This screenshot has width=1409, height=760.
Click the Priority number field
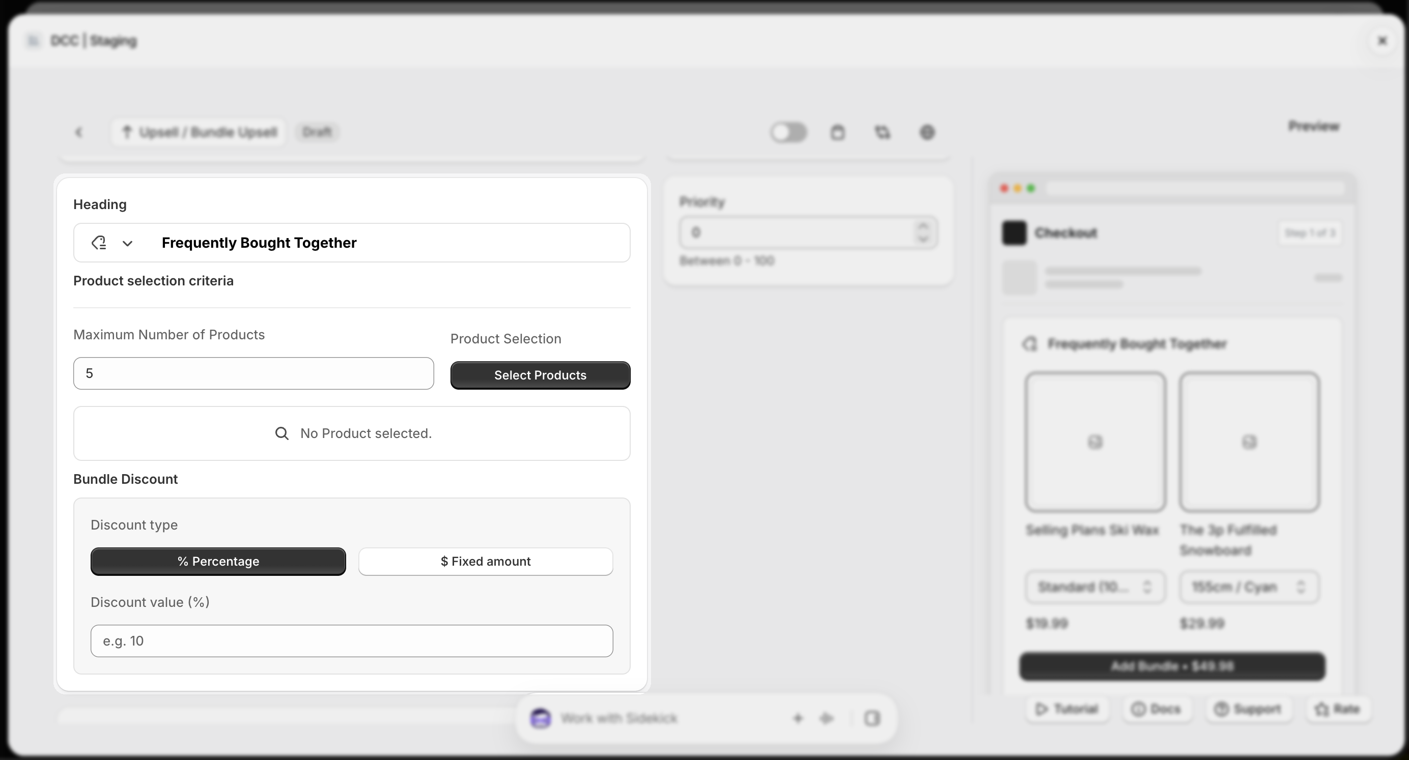808,233
